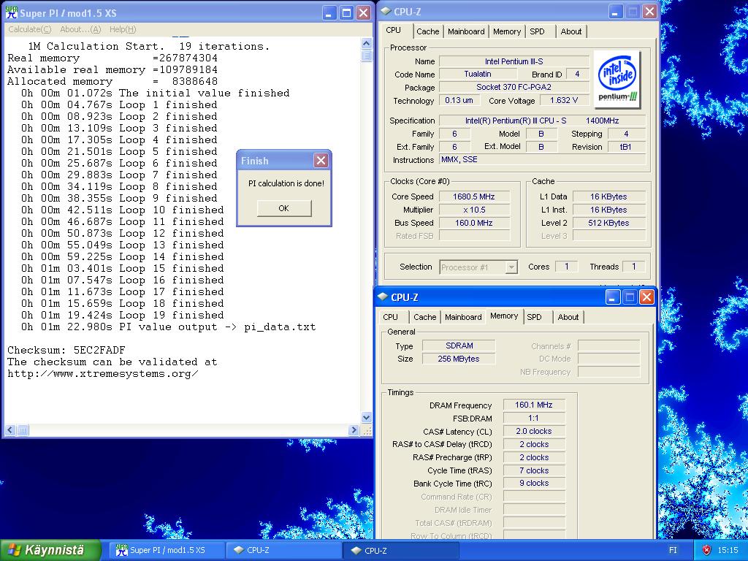Switch to About tab in upper CPU-Z

[571, 31]
